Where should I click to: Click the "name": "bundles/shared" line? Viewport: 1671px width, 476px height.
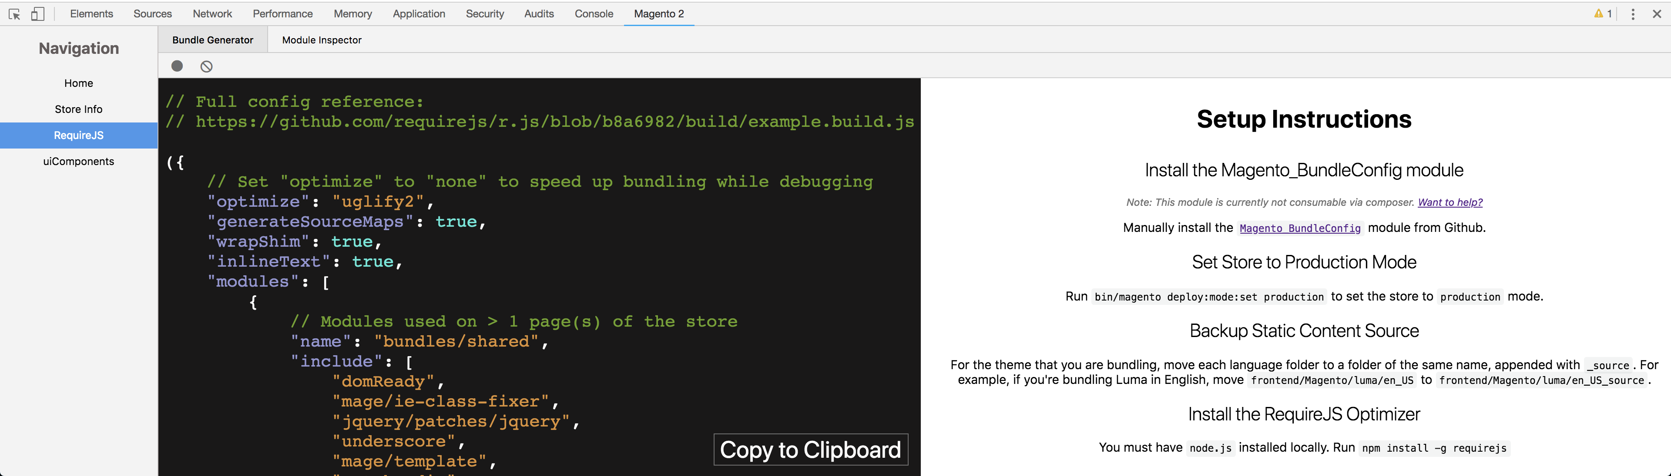419,342
